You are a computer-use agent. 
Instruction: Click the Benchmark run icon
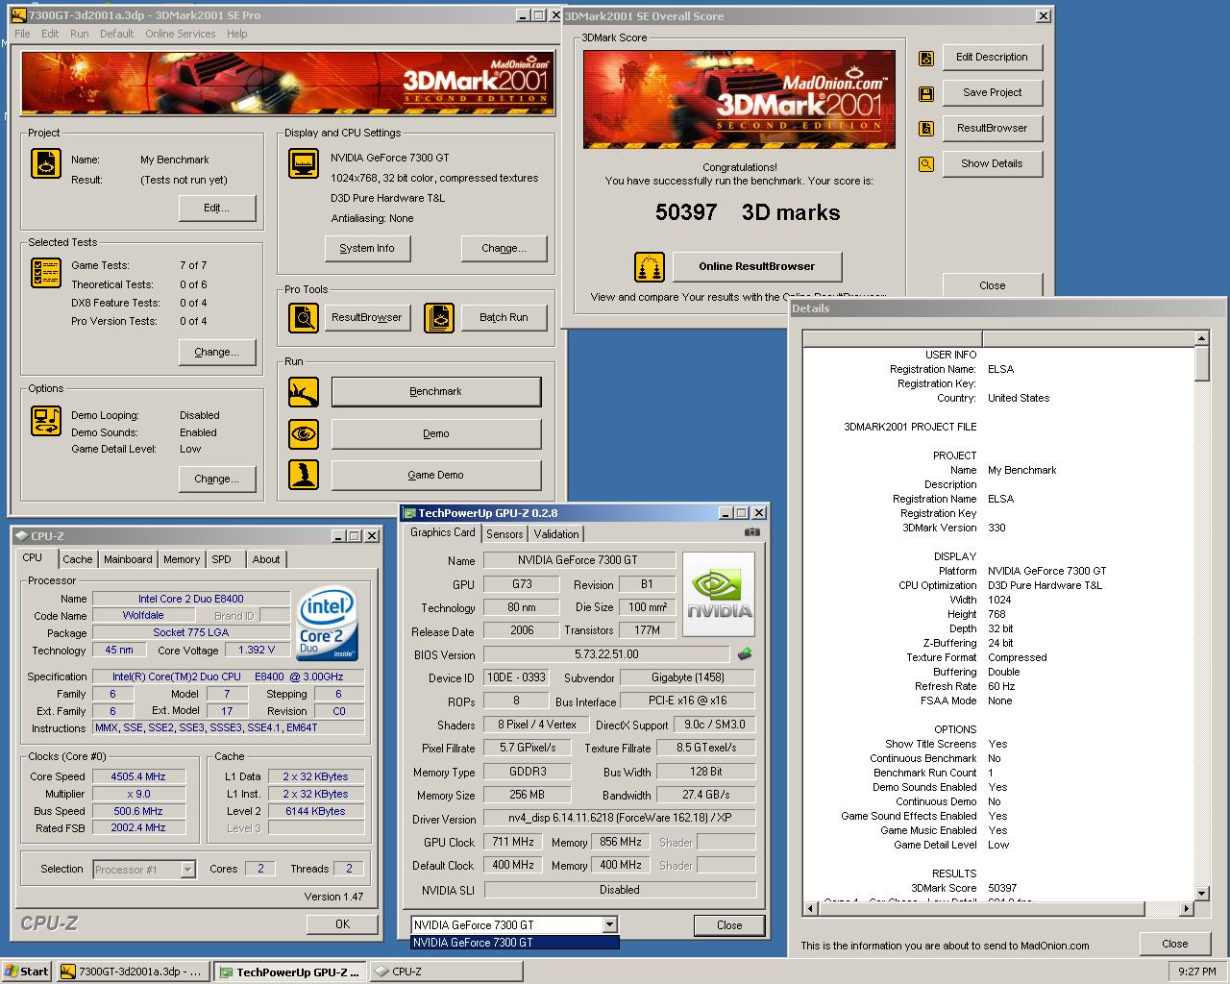pyautogui.click(x=304, y=392)
